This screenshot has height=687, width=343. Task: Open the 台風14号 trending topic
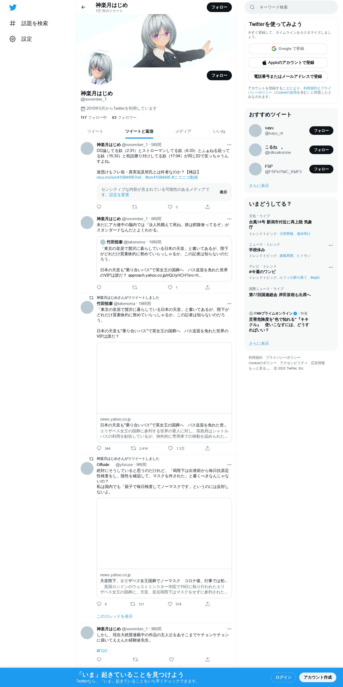280,224
